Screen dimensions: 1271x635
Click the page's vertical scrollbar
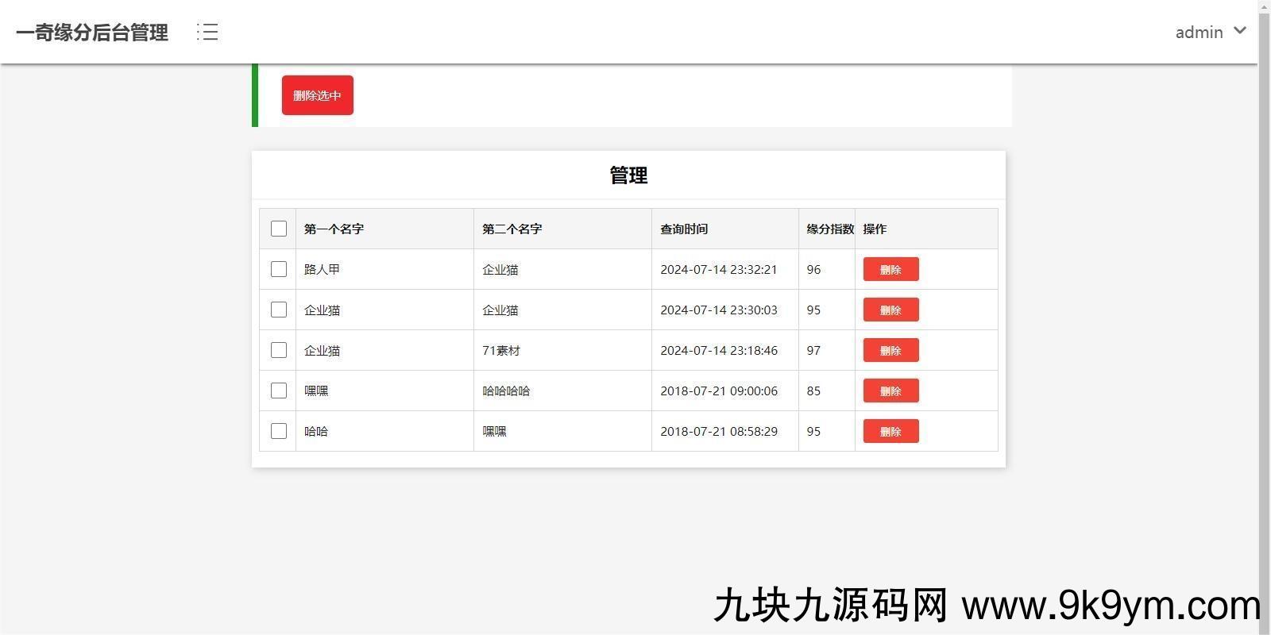[1264, 317]
